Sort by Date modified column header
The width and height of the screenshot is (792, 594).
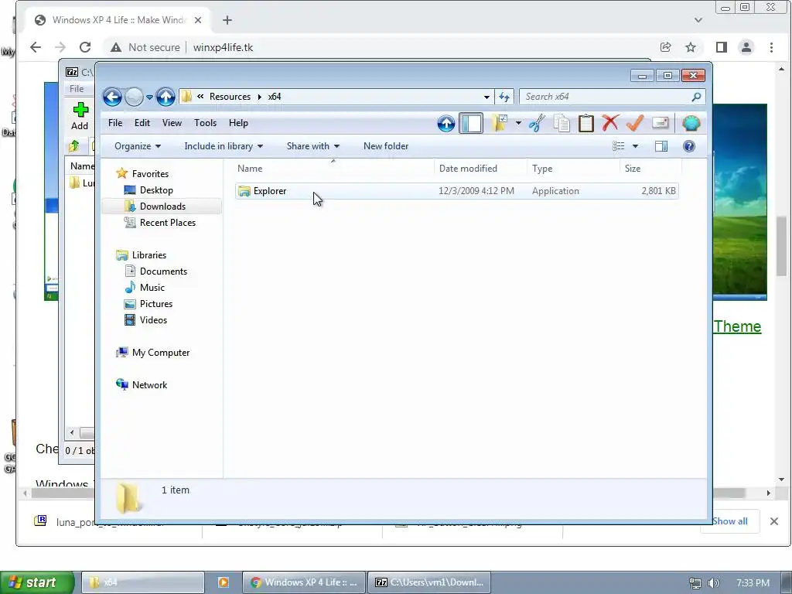pyautogui.click(x=480, y=168)
